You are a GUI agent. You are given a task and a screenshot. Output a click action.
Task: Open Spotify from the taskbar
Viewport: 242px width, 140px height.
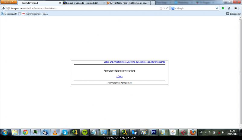84,132
